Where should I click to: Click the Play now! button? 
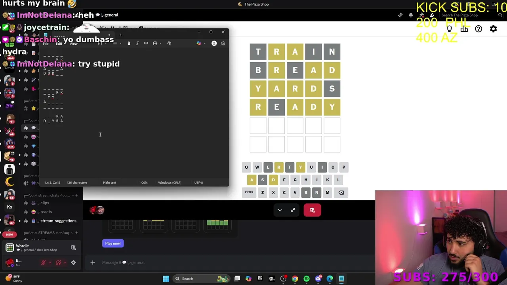113,243
